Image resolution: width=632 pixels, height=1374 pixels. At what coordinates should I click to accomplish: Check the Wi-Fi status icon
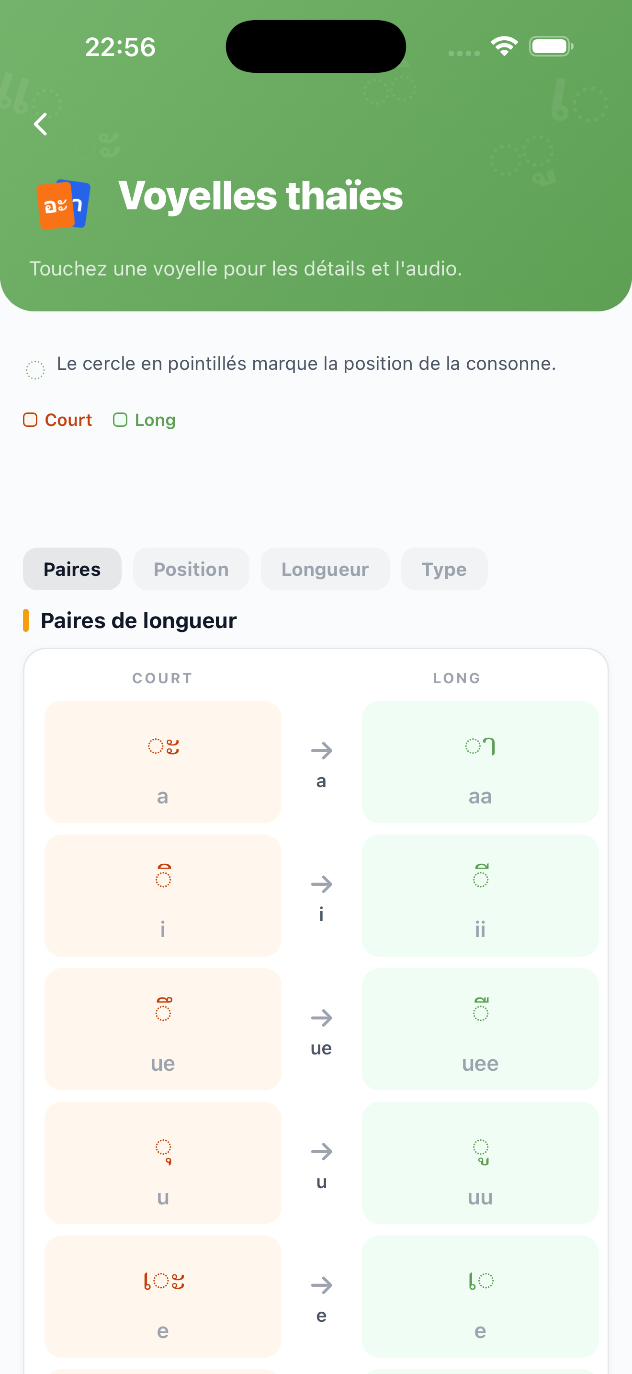504,46
